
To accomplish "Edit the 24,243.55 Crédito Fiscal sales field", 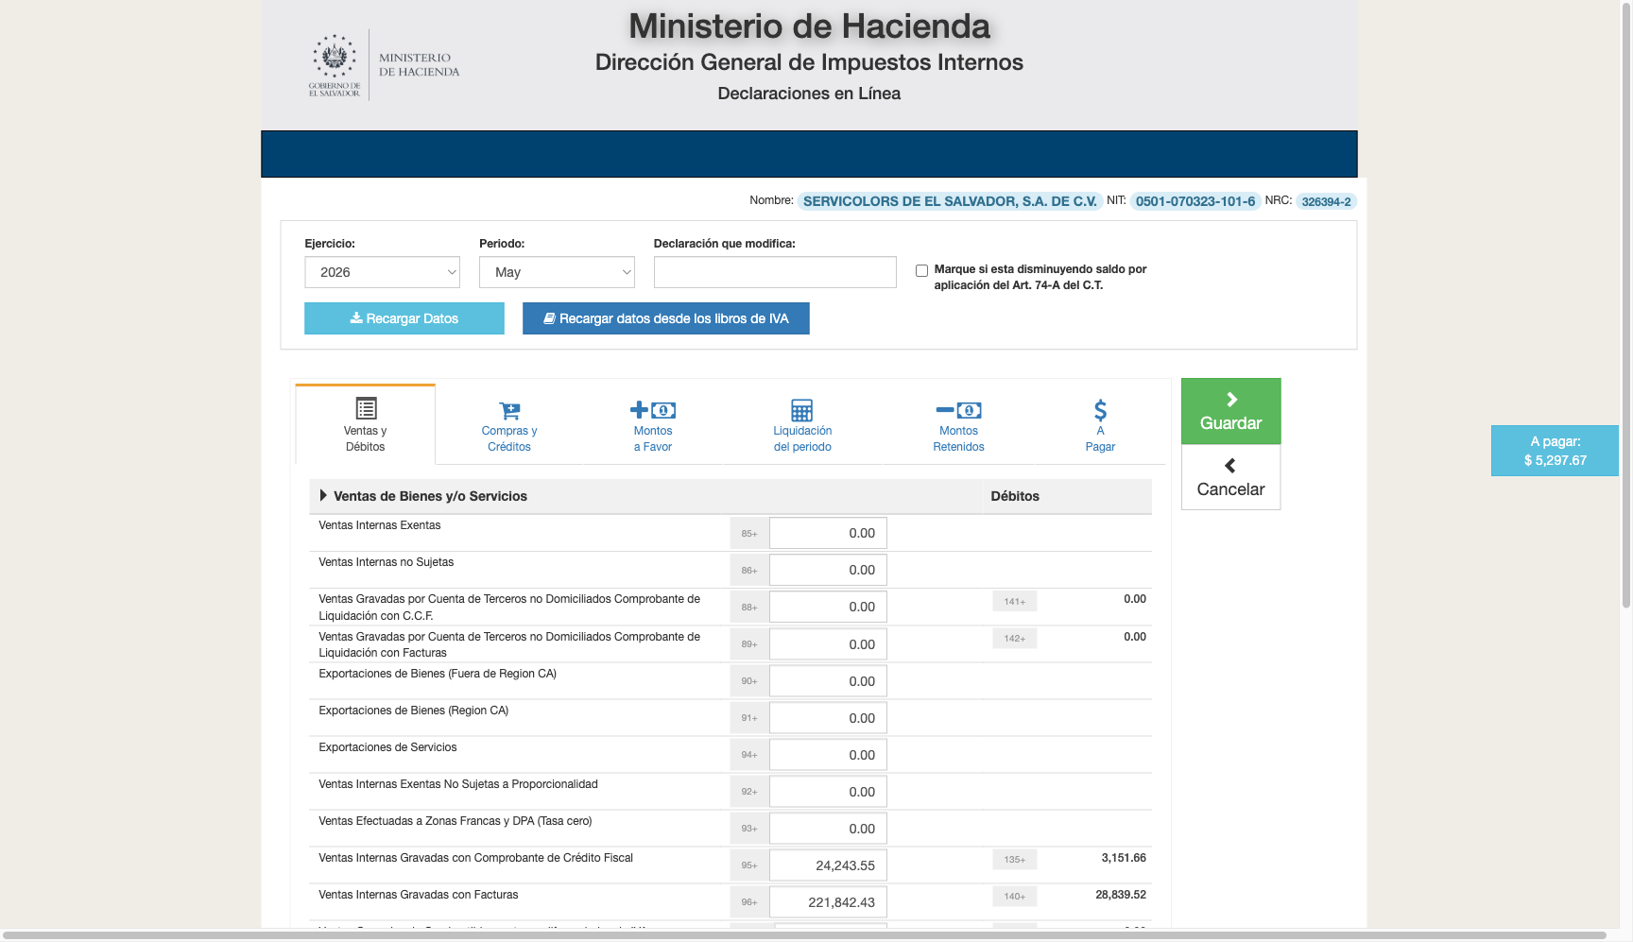I will (828, 865).
